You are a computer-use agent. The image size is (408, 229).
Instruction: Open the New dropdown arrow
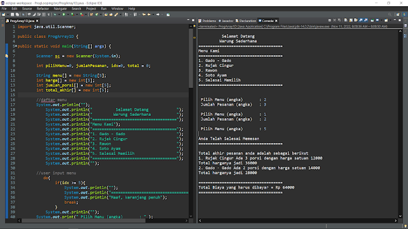(x=8, y=15)
